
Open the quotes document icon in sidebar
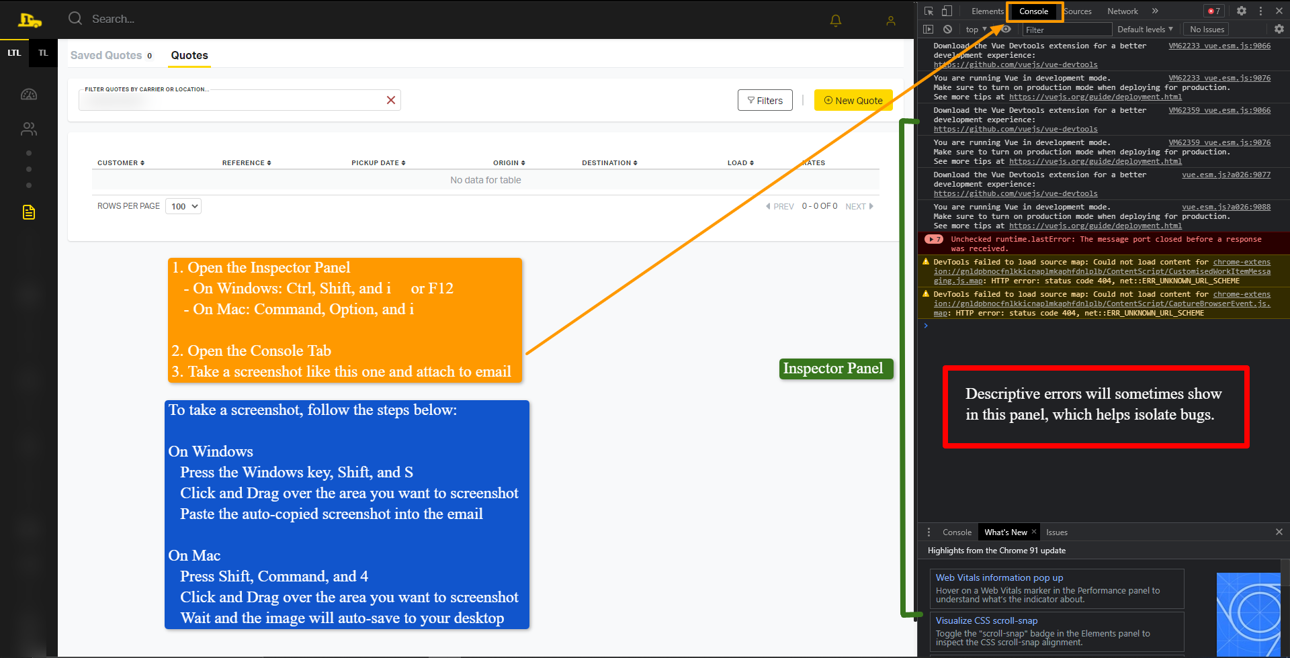click(x=29, y=211)
